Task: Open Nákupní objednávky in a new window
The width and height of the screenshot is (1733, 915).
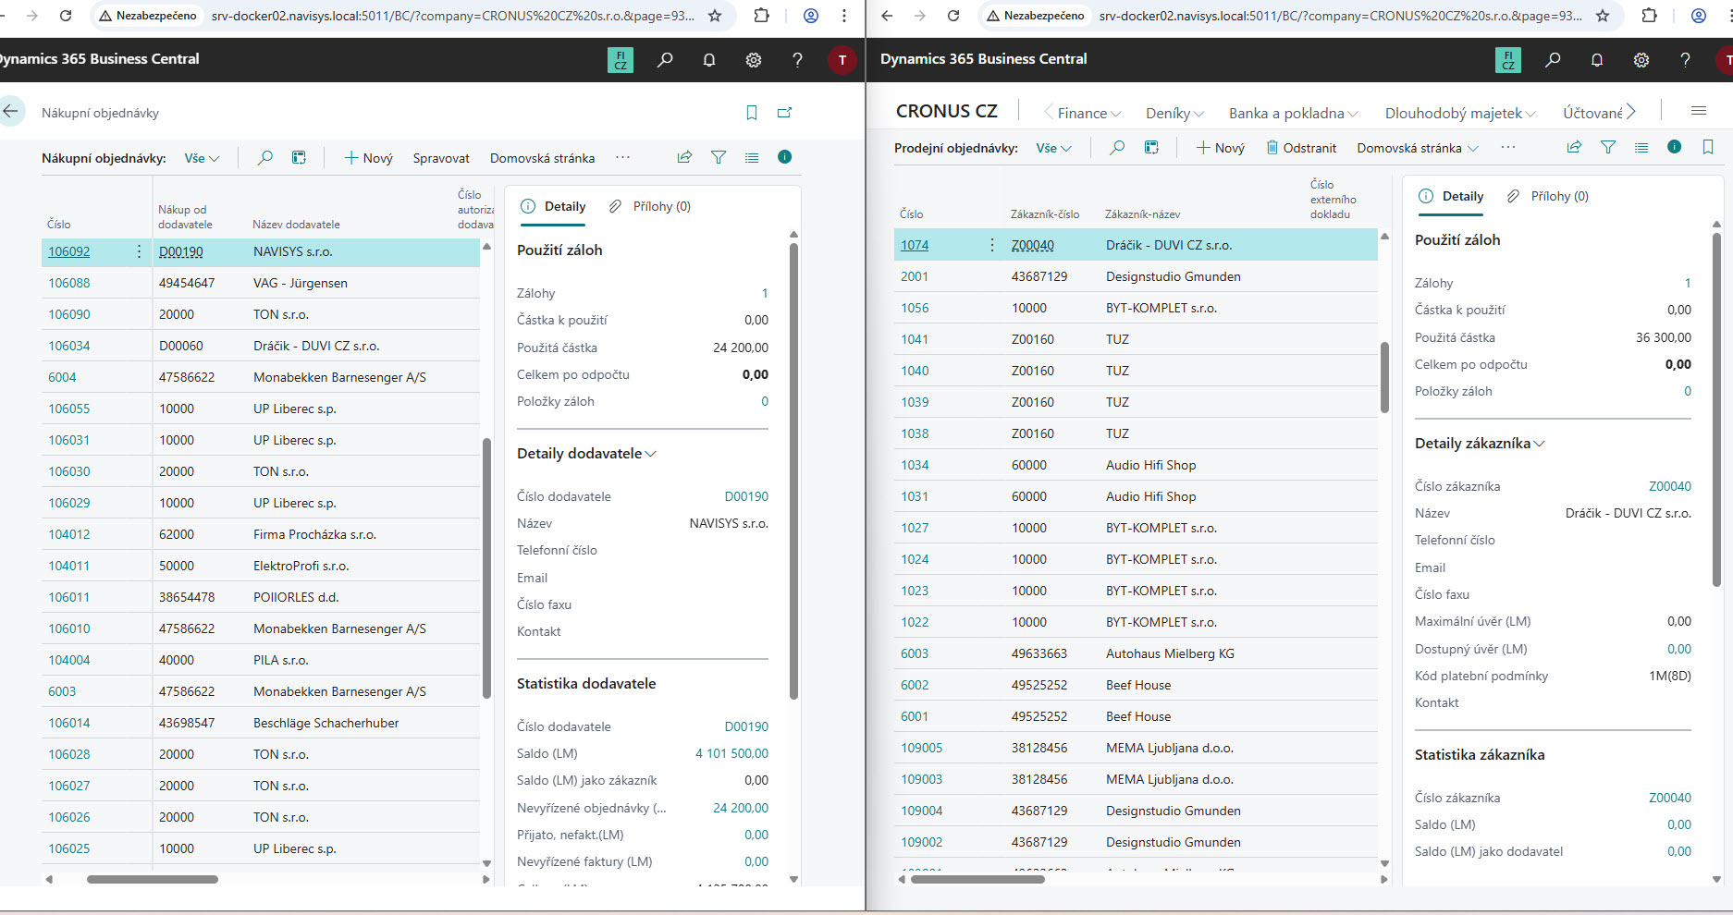Action: pyautogui.click(x=784, y=113)
